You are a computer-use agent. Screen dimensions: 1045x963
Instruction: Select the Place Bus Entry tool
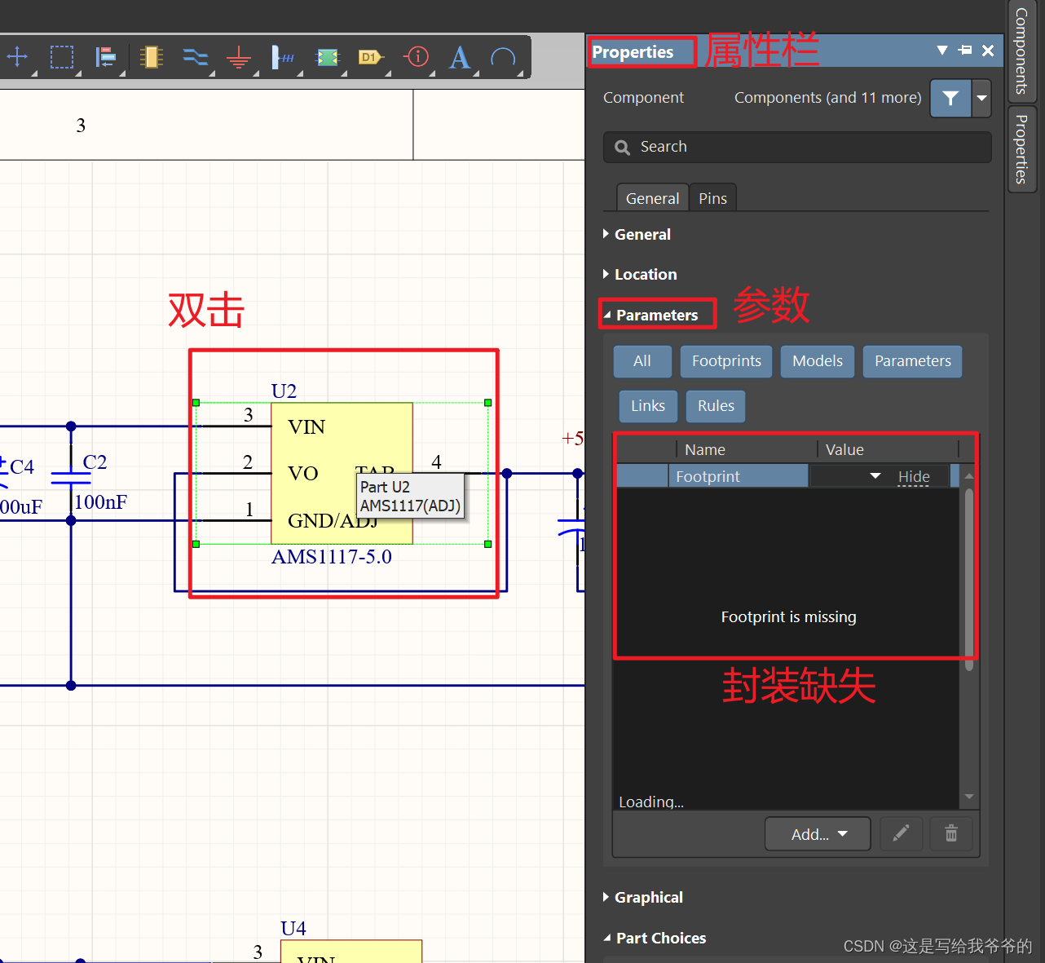pos(283,57)
